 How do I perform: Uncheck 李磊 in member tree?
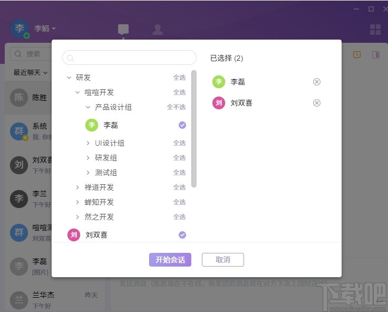(182, 125)
